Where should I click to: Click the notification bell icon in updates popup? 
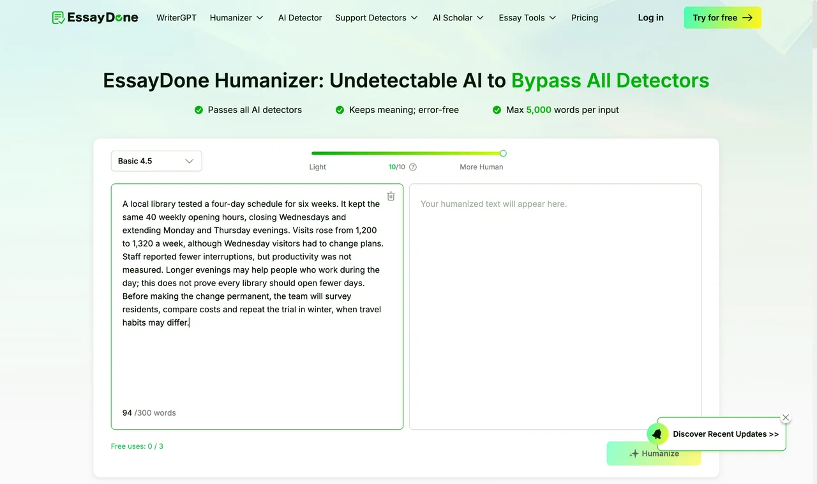coord(657,434)
